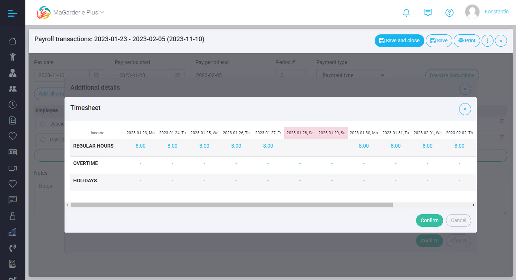
Task: Select the home icon in the sidebar
Action: click(x=12, y=41)
